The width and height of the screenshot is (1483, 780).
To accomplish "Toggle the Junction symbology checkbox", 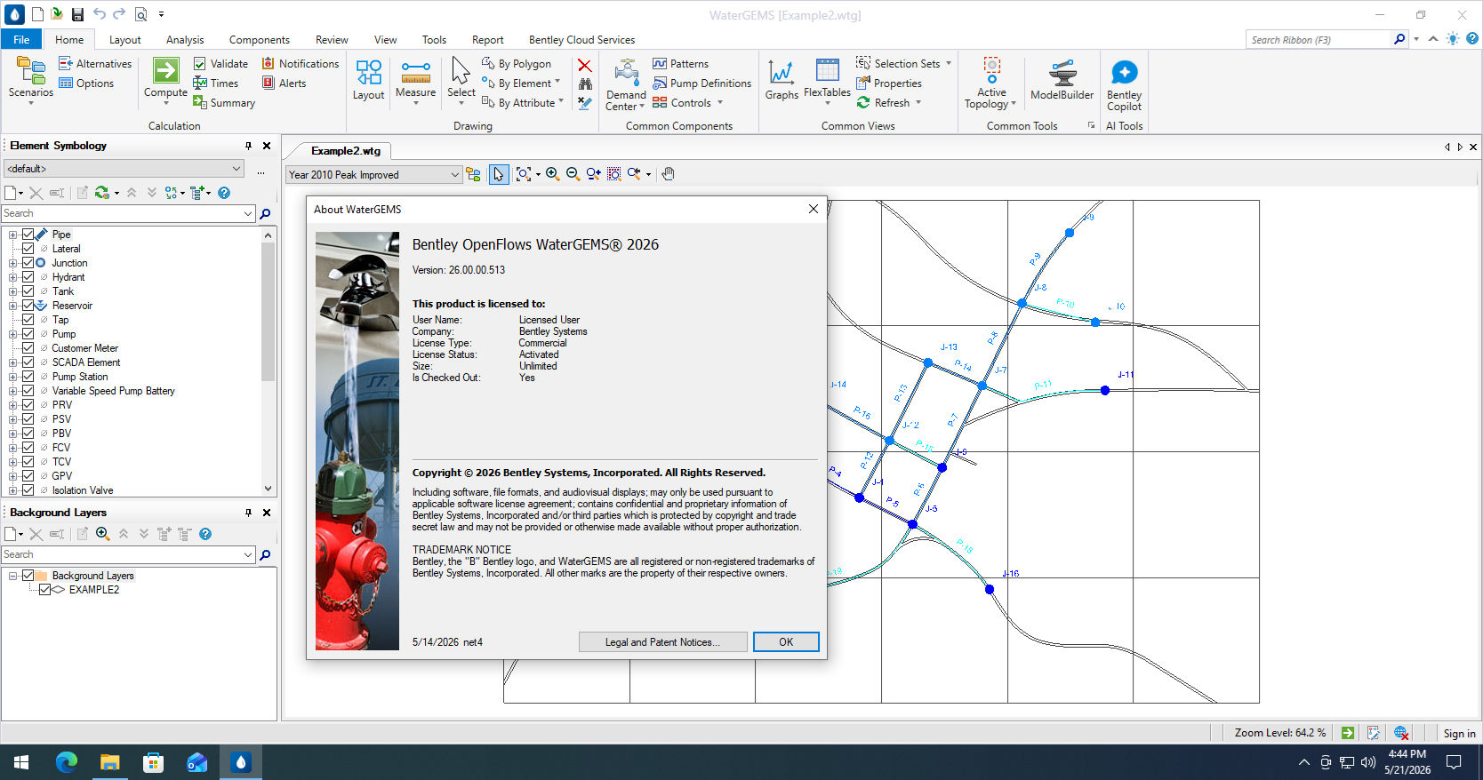I will click(x=28, y=263).
